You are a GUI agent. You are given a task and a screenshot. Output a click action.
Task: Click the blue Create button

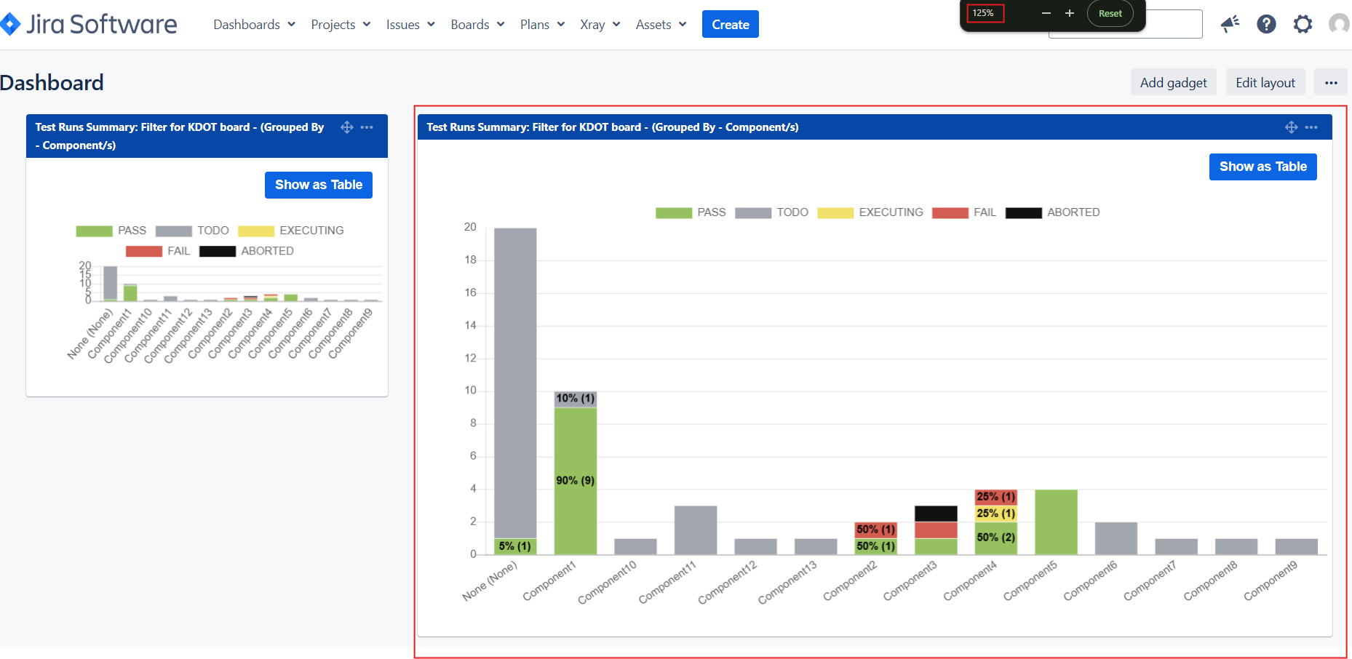731,24
